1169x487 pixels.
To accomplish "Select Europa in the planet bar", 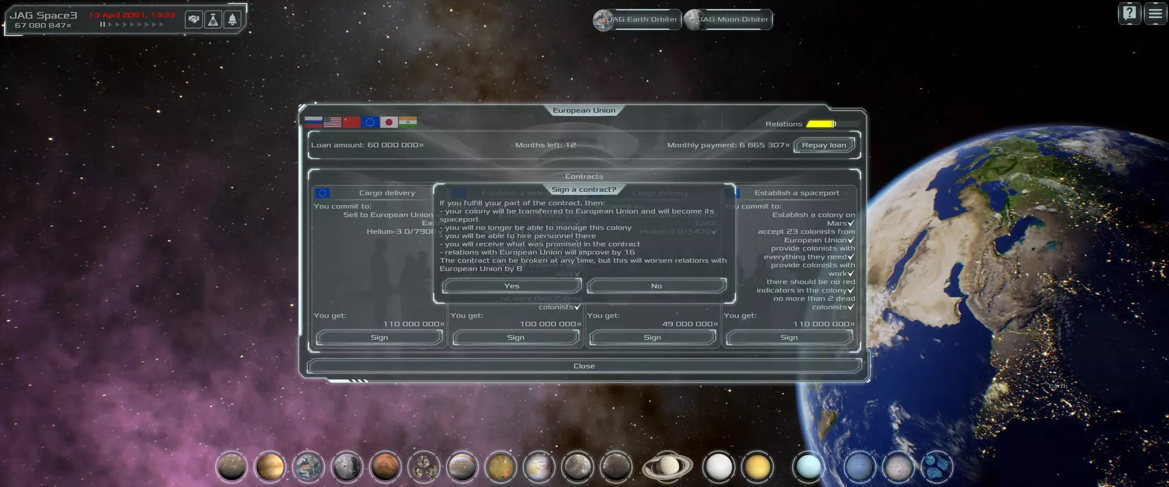I will click(x=539, y=467).
